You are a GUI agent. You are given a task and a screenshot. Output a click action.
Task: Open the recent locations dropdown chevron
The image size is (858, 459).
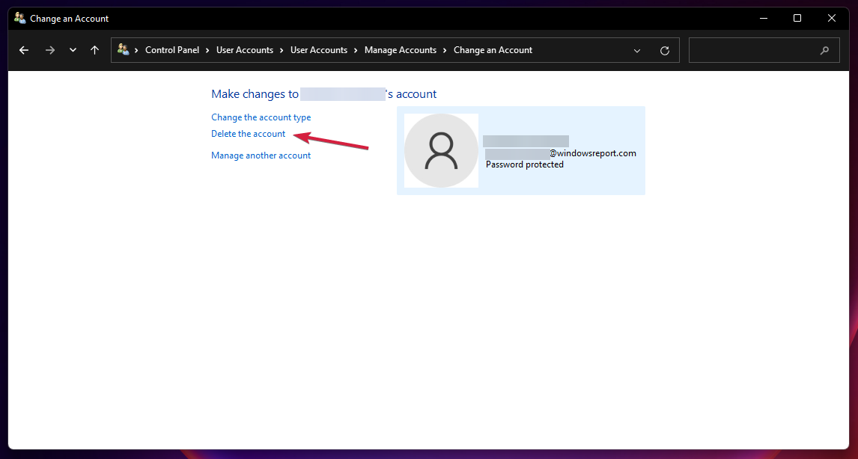click(73, 50)
